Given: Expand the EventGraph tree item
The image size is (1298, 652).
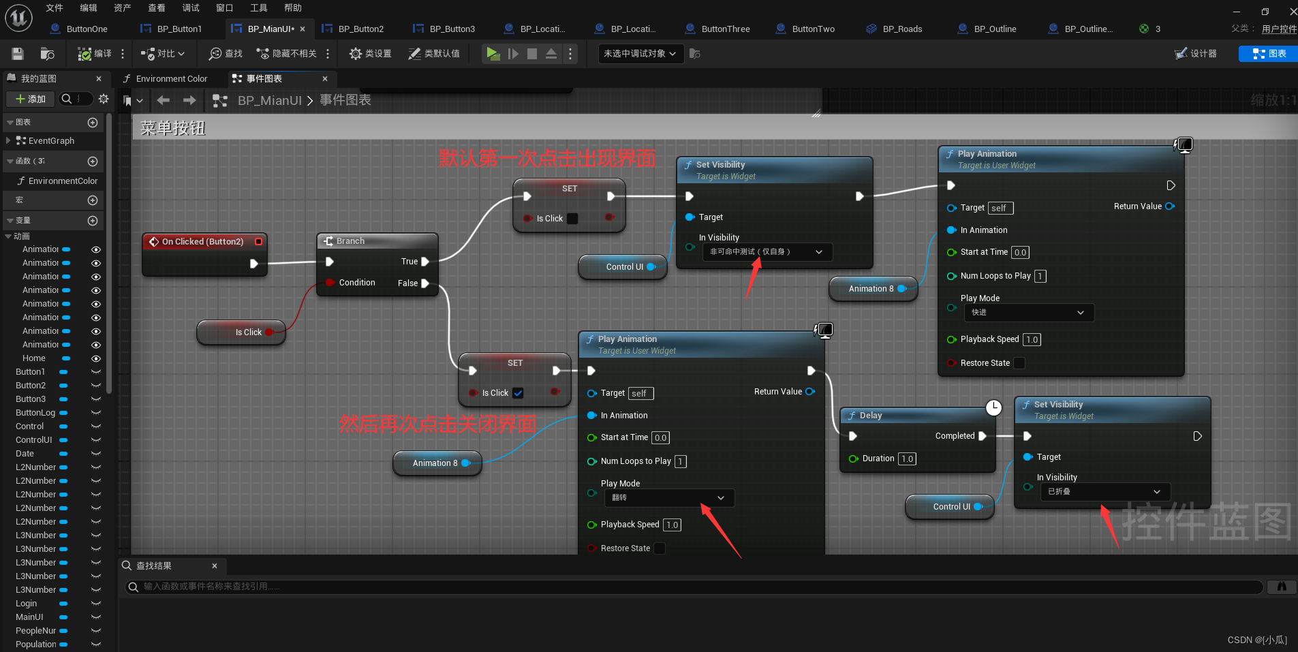Looking at the screenshot, I should point(7,140).
